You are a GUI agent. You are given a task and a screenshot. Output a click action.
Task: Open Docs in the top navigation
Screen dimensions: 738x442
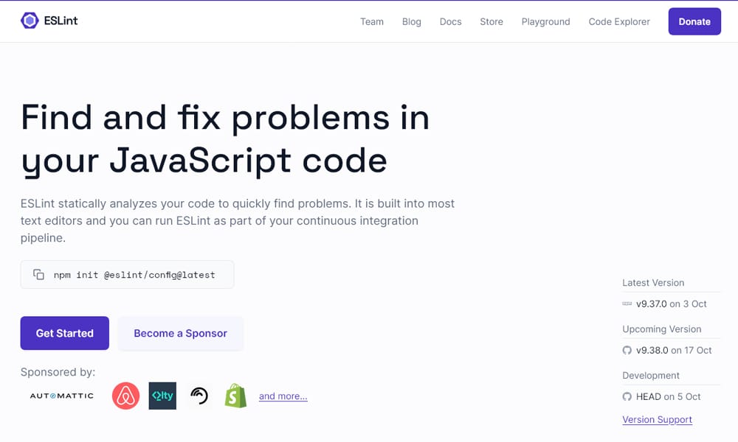tap(450, 21)
